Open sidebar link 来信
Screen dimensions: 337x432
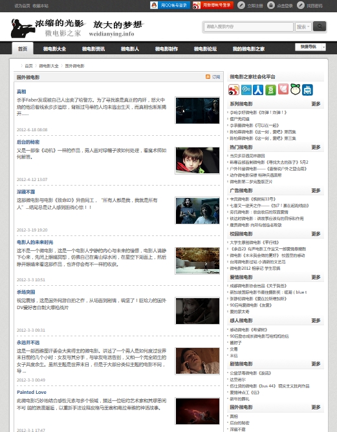(x=234, y=356)
